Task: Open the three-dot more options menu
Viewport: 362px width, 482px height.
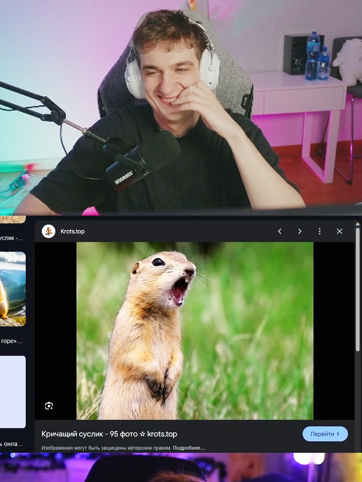Action: [319, 231]
